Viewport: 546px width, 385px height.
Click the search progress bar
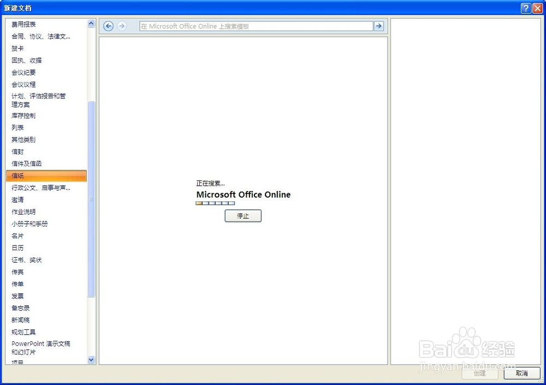click(x=215, y=203)
